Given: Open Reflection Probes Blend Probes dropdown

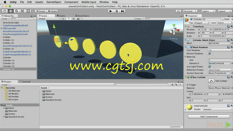Looking at the screenshot, I should pos(220,70).
